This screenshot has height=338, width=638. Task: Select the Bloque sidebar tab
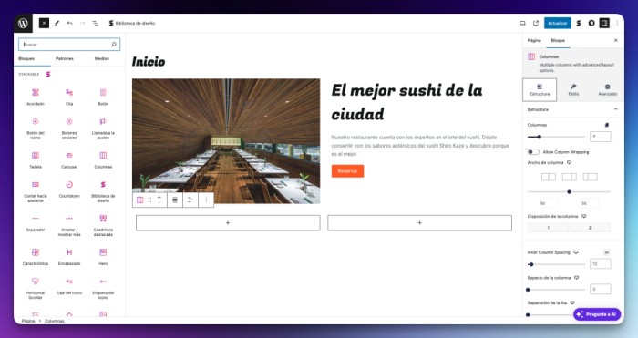pos(558,41)
